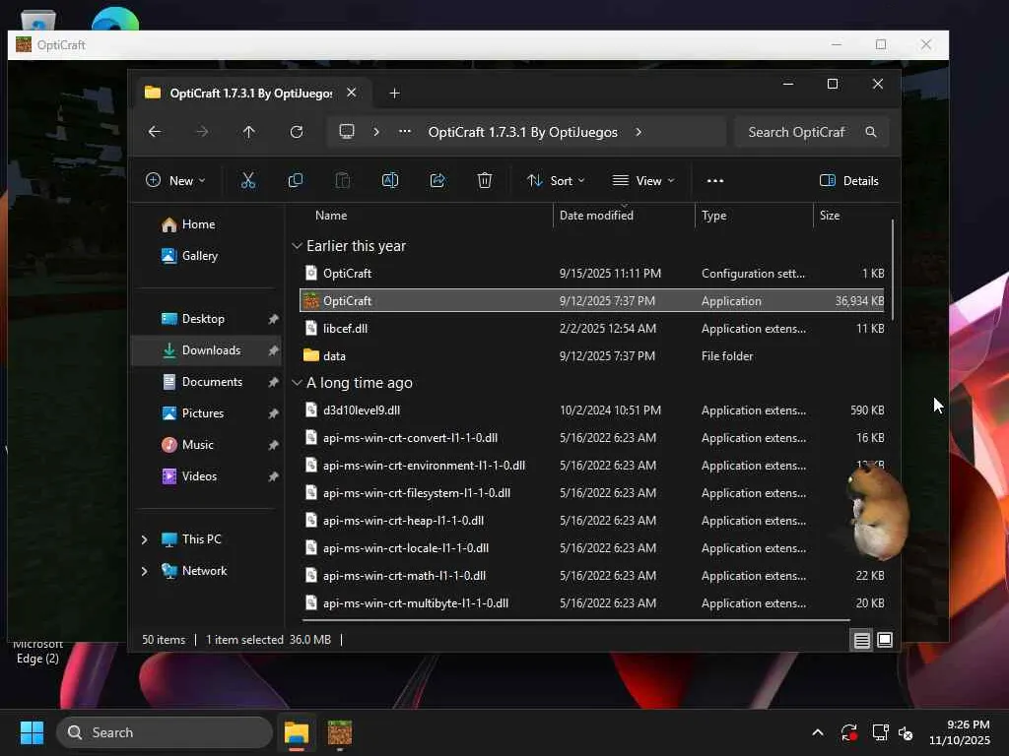Open Home in navigation pane
This screenshot has width=1009, height=756.
[206, 224]
